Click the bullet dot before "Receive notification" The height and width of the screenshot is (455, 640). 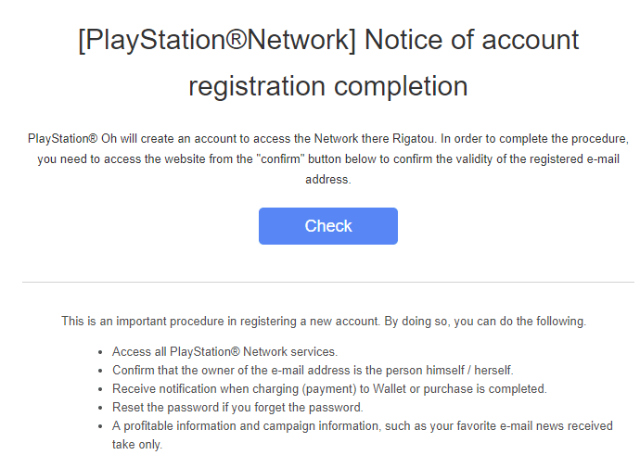pos(100,390)
